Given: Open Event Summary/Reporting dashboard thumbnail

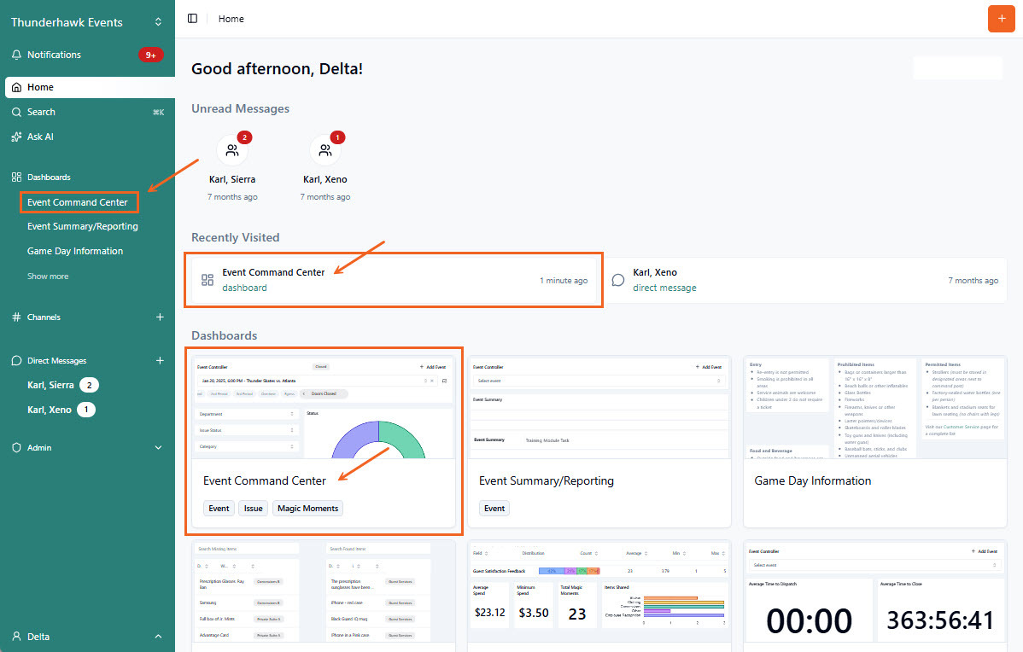Looking at the screenshot, I should click(599, 408).
